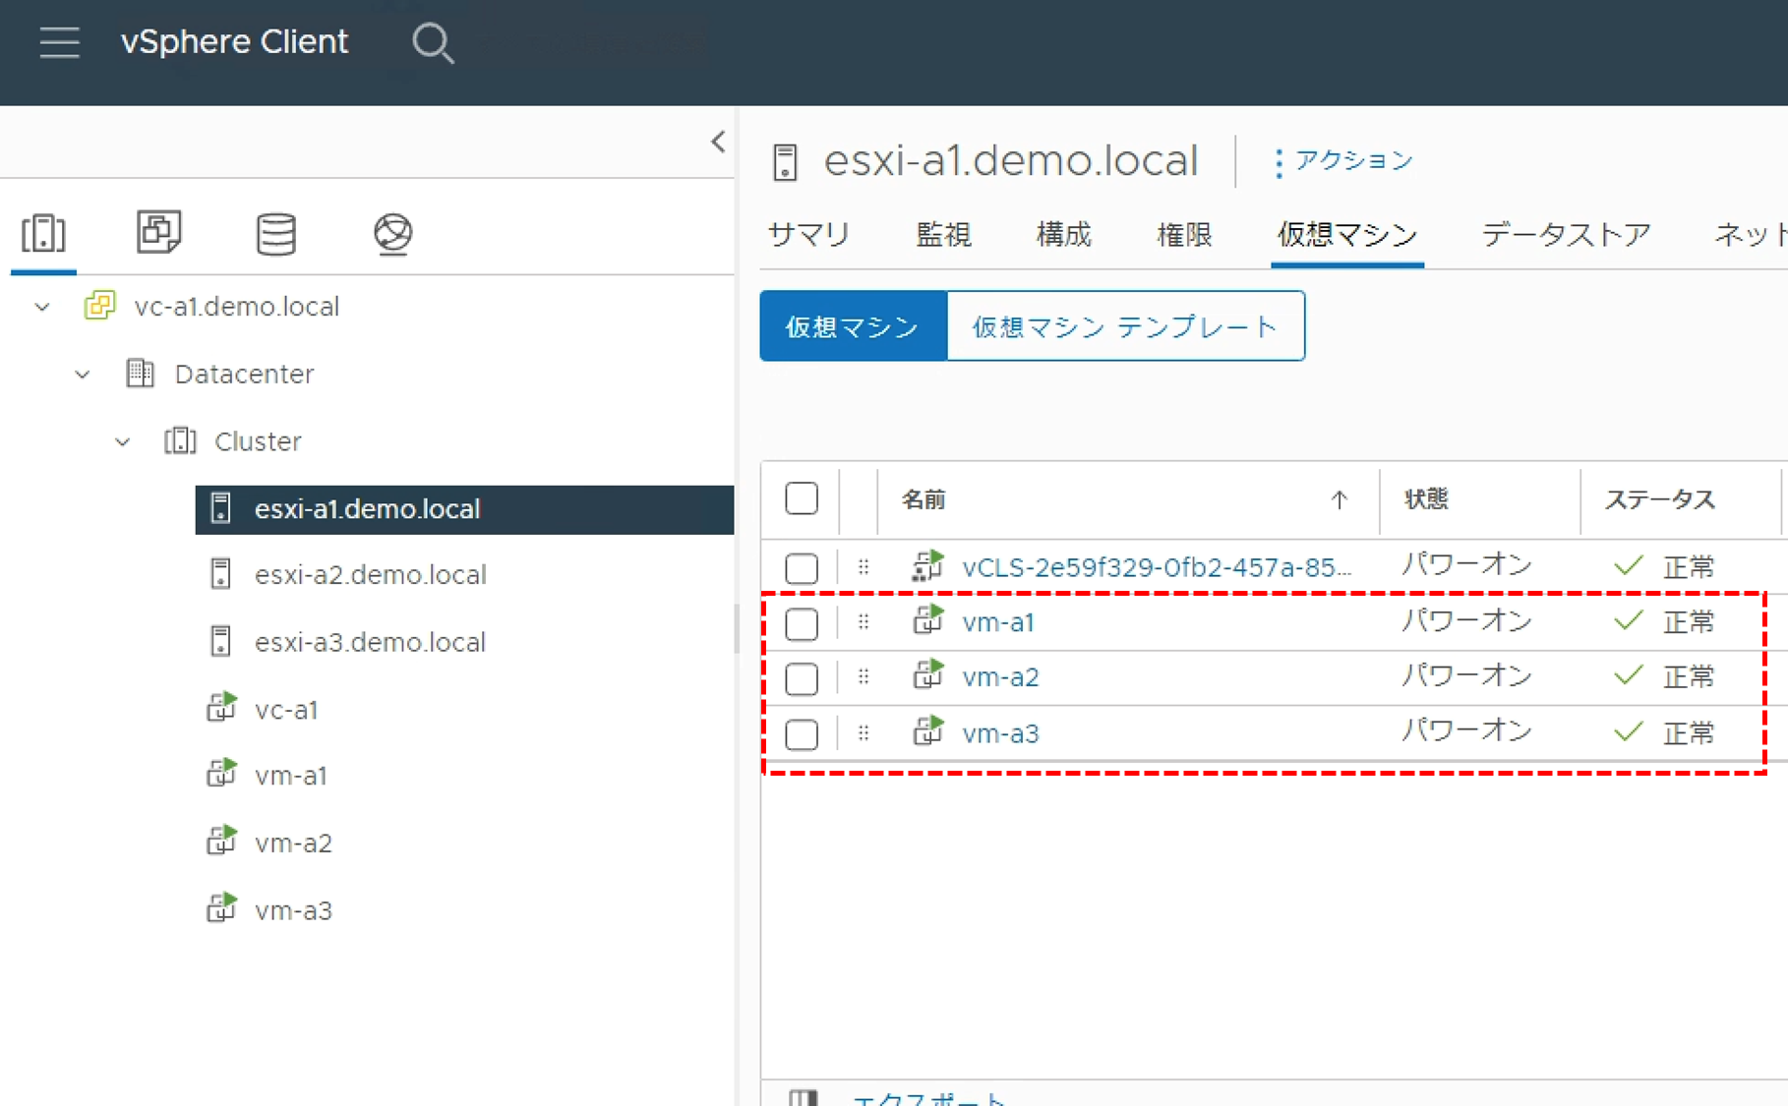Collapse the left navigation panel
This screenshot has height=1106, width=1788.
coord(718,142)
